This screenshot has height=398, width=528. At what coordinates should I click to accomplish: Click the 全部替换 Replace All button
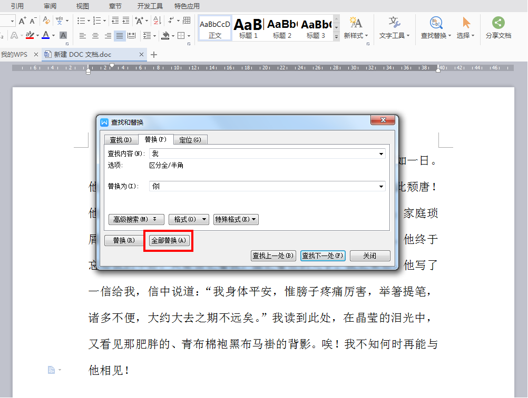[168, 240]
